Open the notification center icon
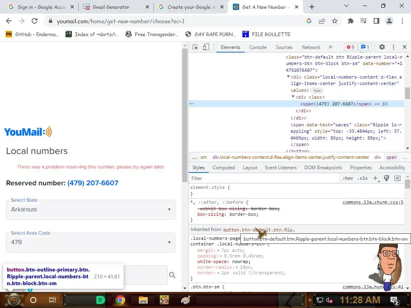The image size is (411, 308). [395, 300]
